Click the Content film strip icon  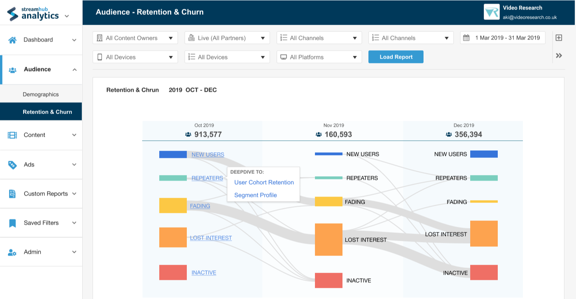click(x=12, y=135)
